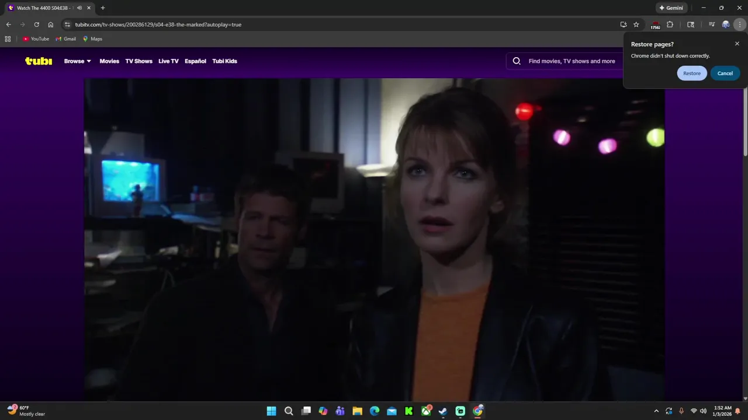Open the teal app icon beside Steam

tap(460, 411)
